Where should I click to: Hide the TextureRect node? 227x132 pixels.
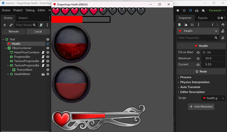(48, 70)
